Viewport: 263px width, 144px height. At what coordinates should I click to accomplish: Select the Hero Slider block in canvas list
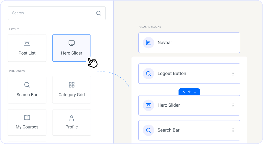pos(189,105)
